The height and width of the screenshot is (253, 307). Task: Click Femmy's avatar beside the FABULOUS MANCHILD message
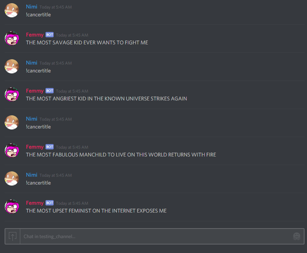[x=12, y=150]
